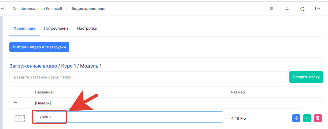
Task: Click the Урок 1 name text field
Action: pyautogui.click(x=129, y=117)
